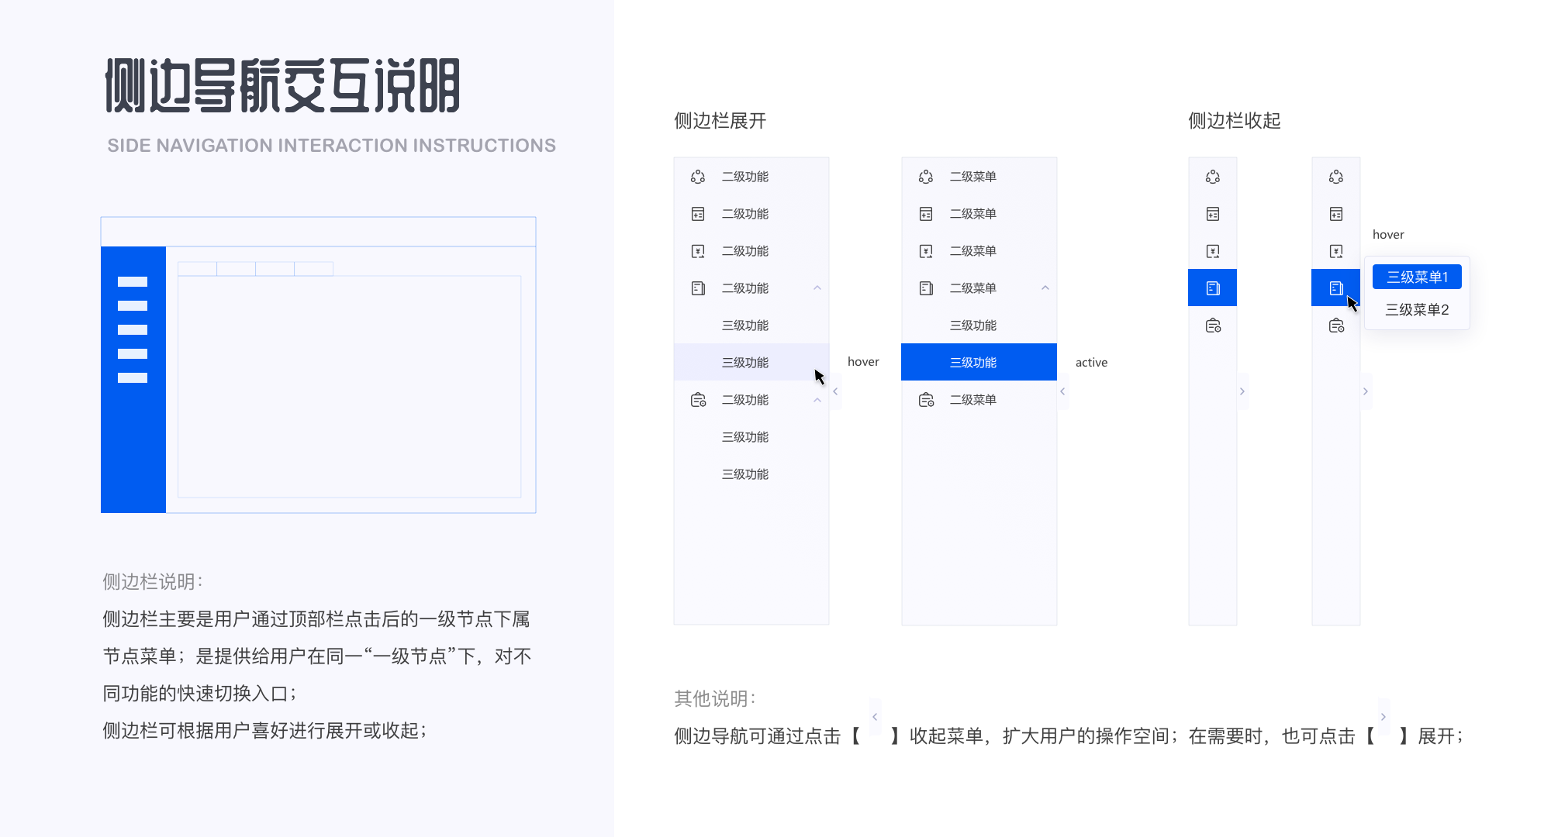Click expand arrow handle of collapsed sidebar without flyout
This screenshot has height=837, width=1551.
(1242, 391)
